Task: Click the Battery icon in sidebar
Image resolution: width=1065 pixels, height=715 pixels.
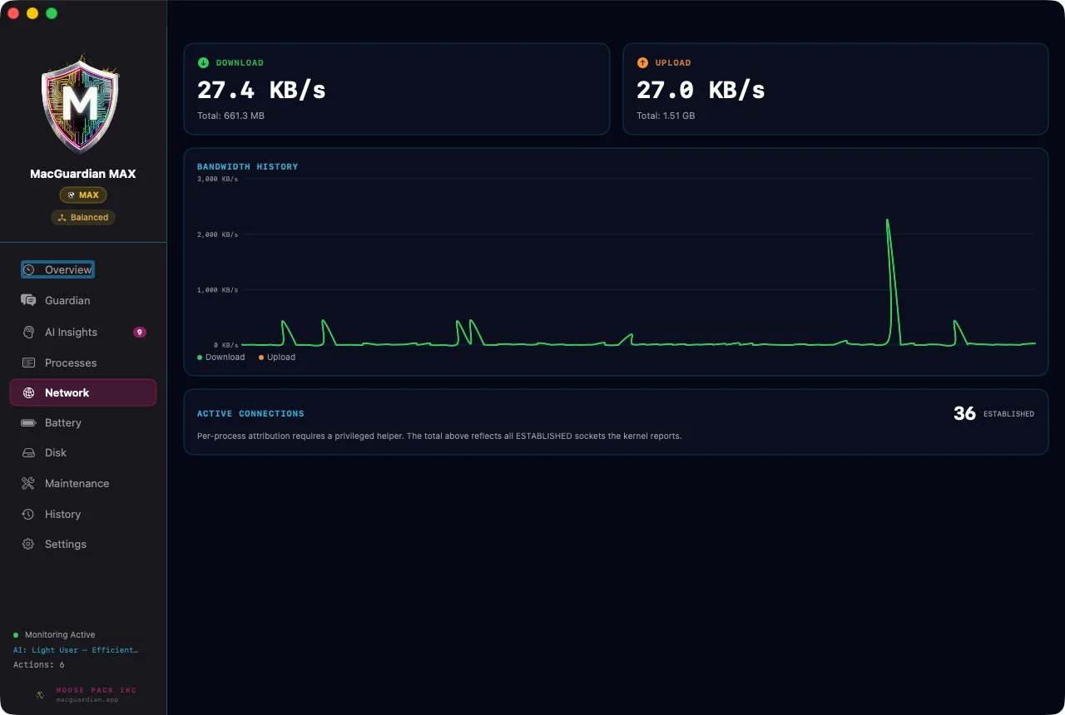Action: click(x=28, y=422)
